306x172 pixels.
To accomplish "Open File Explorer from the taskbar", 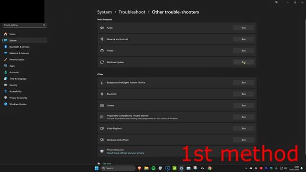I will [x=146, y=168].
